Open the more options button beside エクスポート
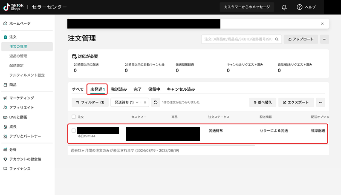 (321, 102)
